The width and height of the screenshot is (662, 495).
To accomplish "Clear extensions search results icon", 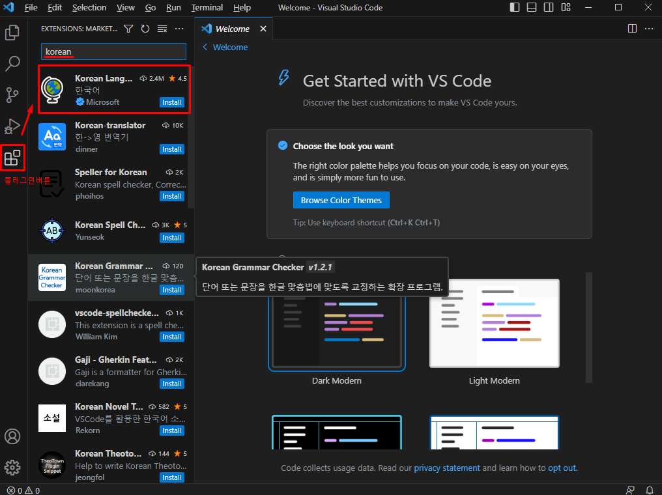I will tap(162, 29).
